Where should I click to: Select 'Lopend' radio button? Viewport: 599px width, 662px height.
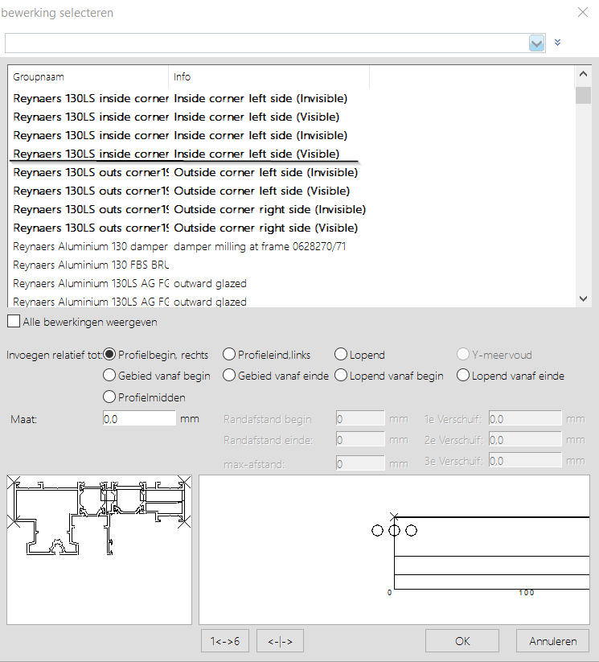tap(341, 354)
